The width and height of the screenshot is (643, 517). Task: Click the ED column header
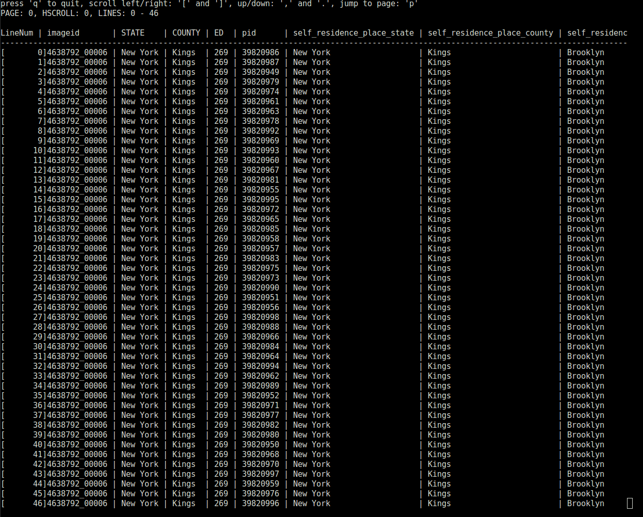coord(219,33)
